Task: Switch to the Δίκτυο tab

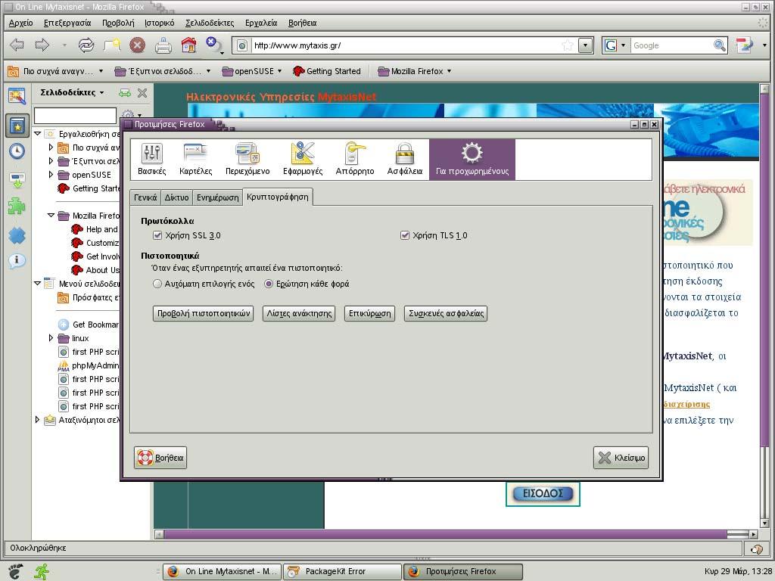Action: point(176,197)
